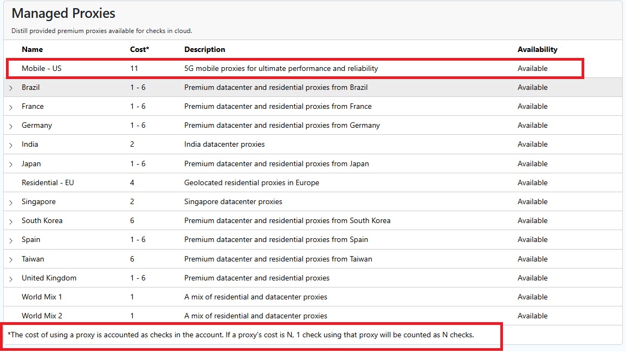The image size is (626, 353).
Task: Click the Cost* column header
Action: pyautogui.click(x=139, y=49)
